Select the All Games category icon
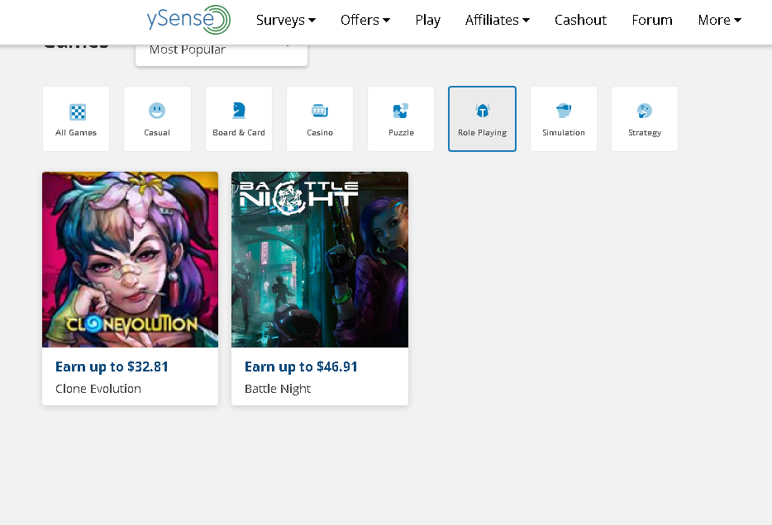Viewport: 772px width, 525px height. [x=78, y=112]
